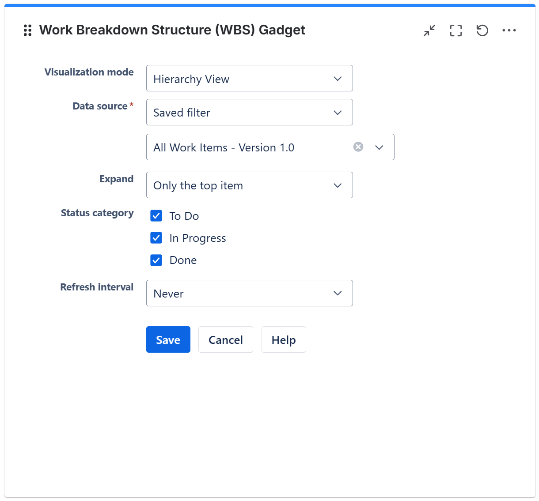Image resolution: width=539 pixels, height=501 pixels.
Task: Uncheck the Done status category
Action: [156, 260]
